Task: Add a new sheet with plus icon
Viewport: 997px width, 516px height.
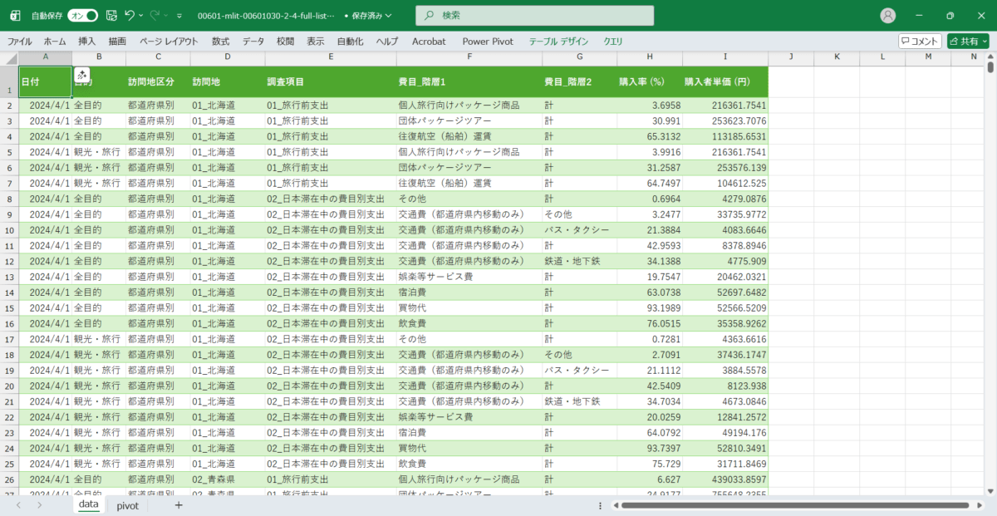Action: click(178, 505)
